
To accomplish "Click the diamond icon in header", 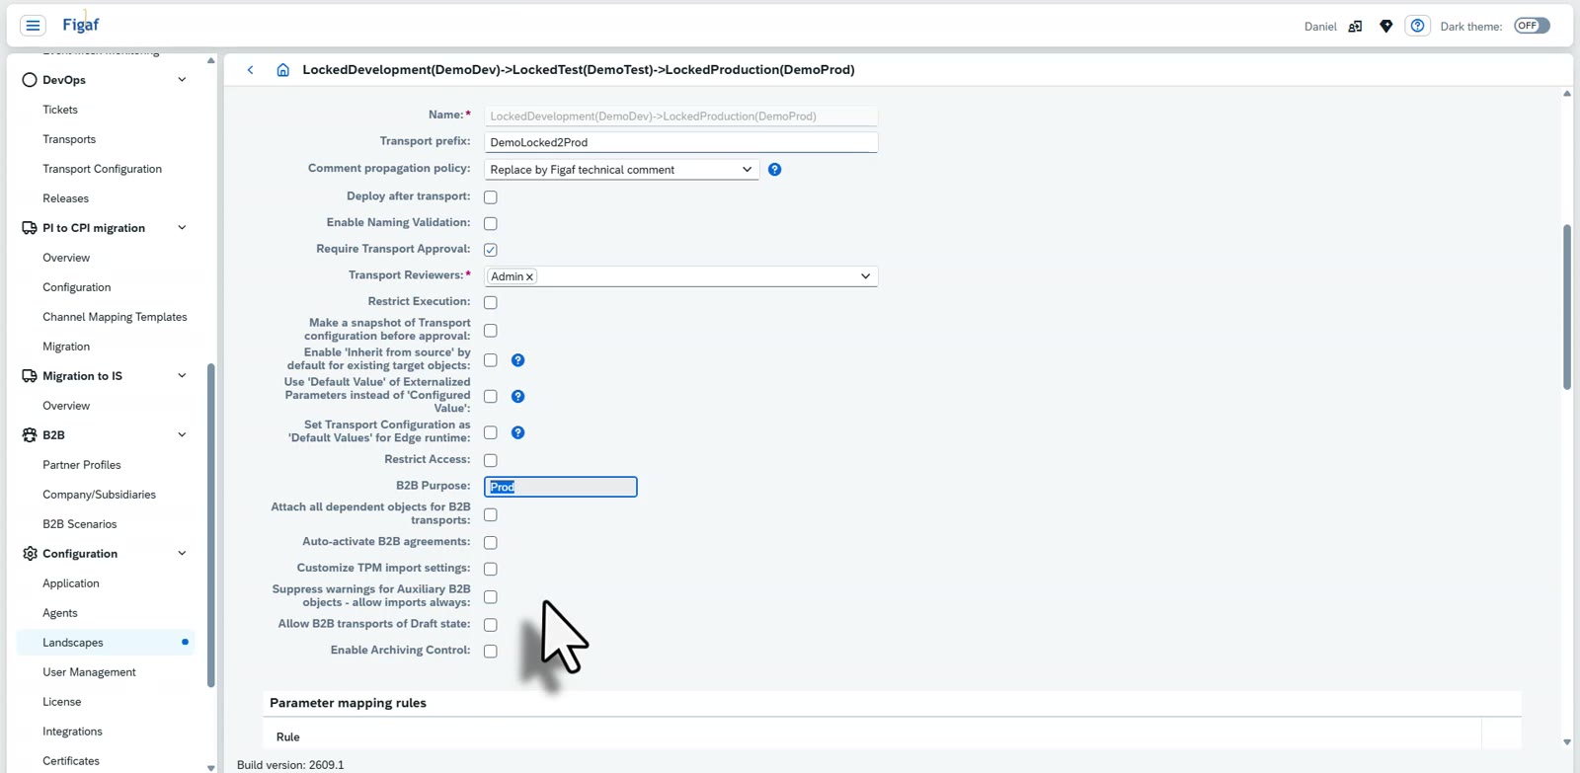I will coord(1386,27).
